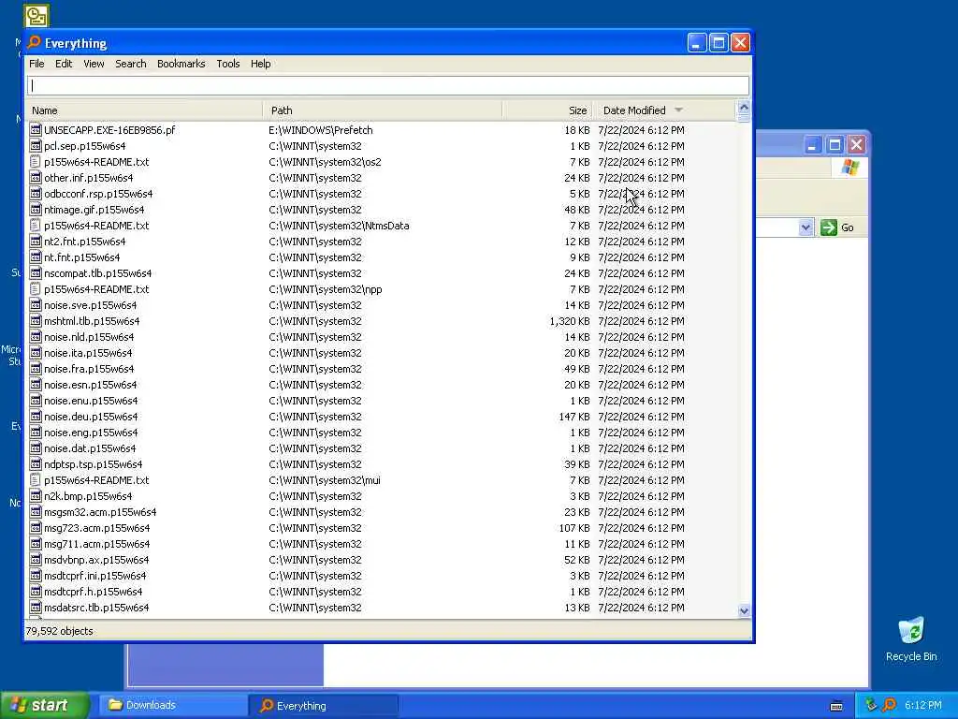Open the Tools menu
The height and width of the screenshot is (719, 958).
[228, 64]
